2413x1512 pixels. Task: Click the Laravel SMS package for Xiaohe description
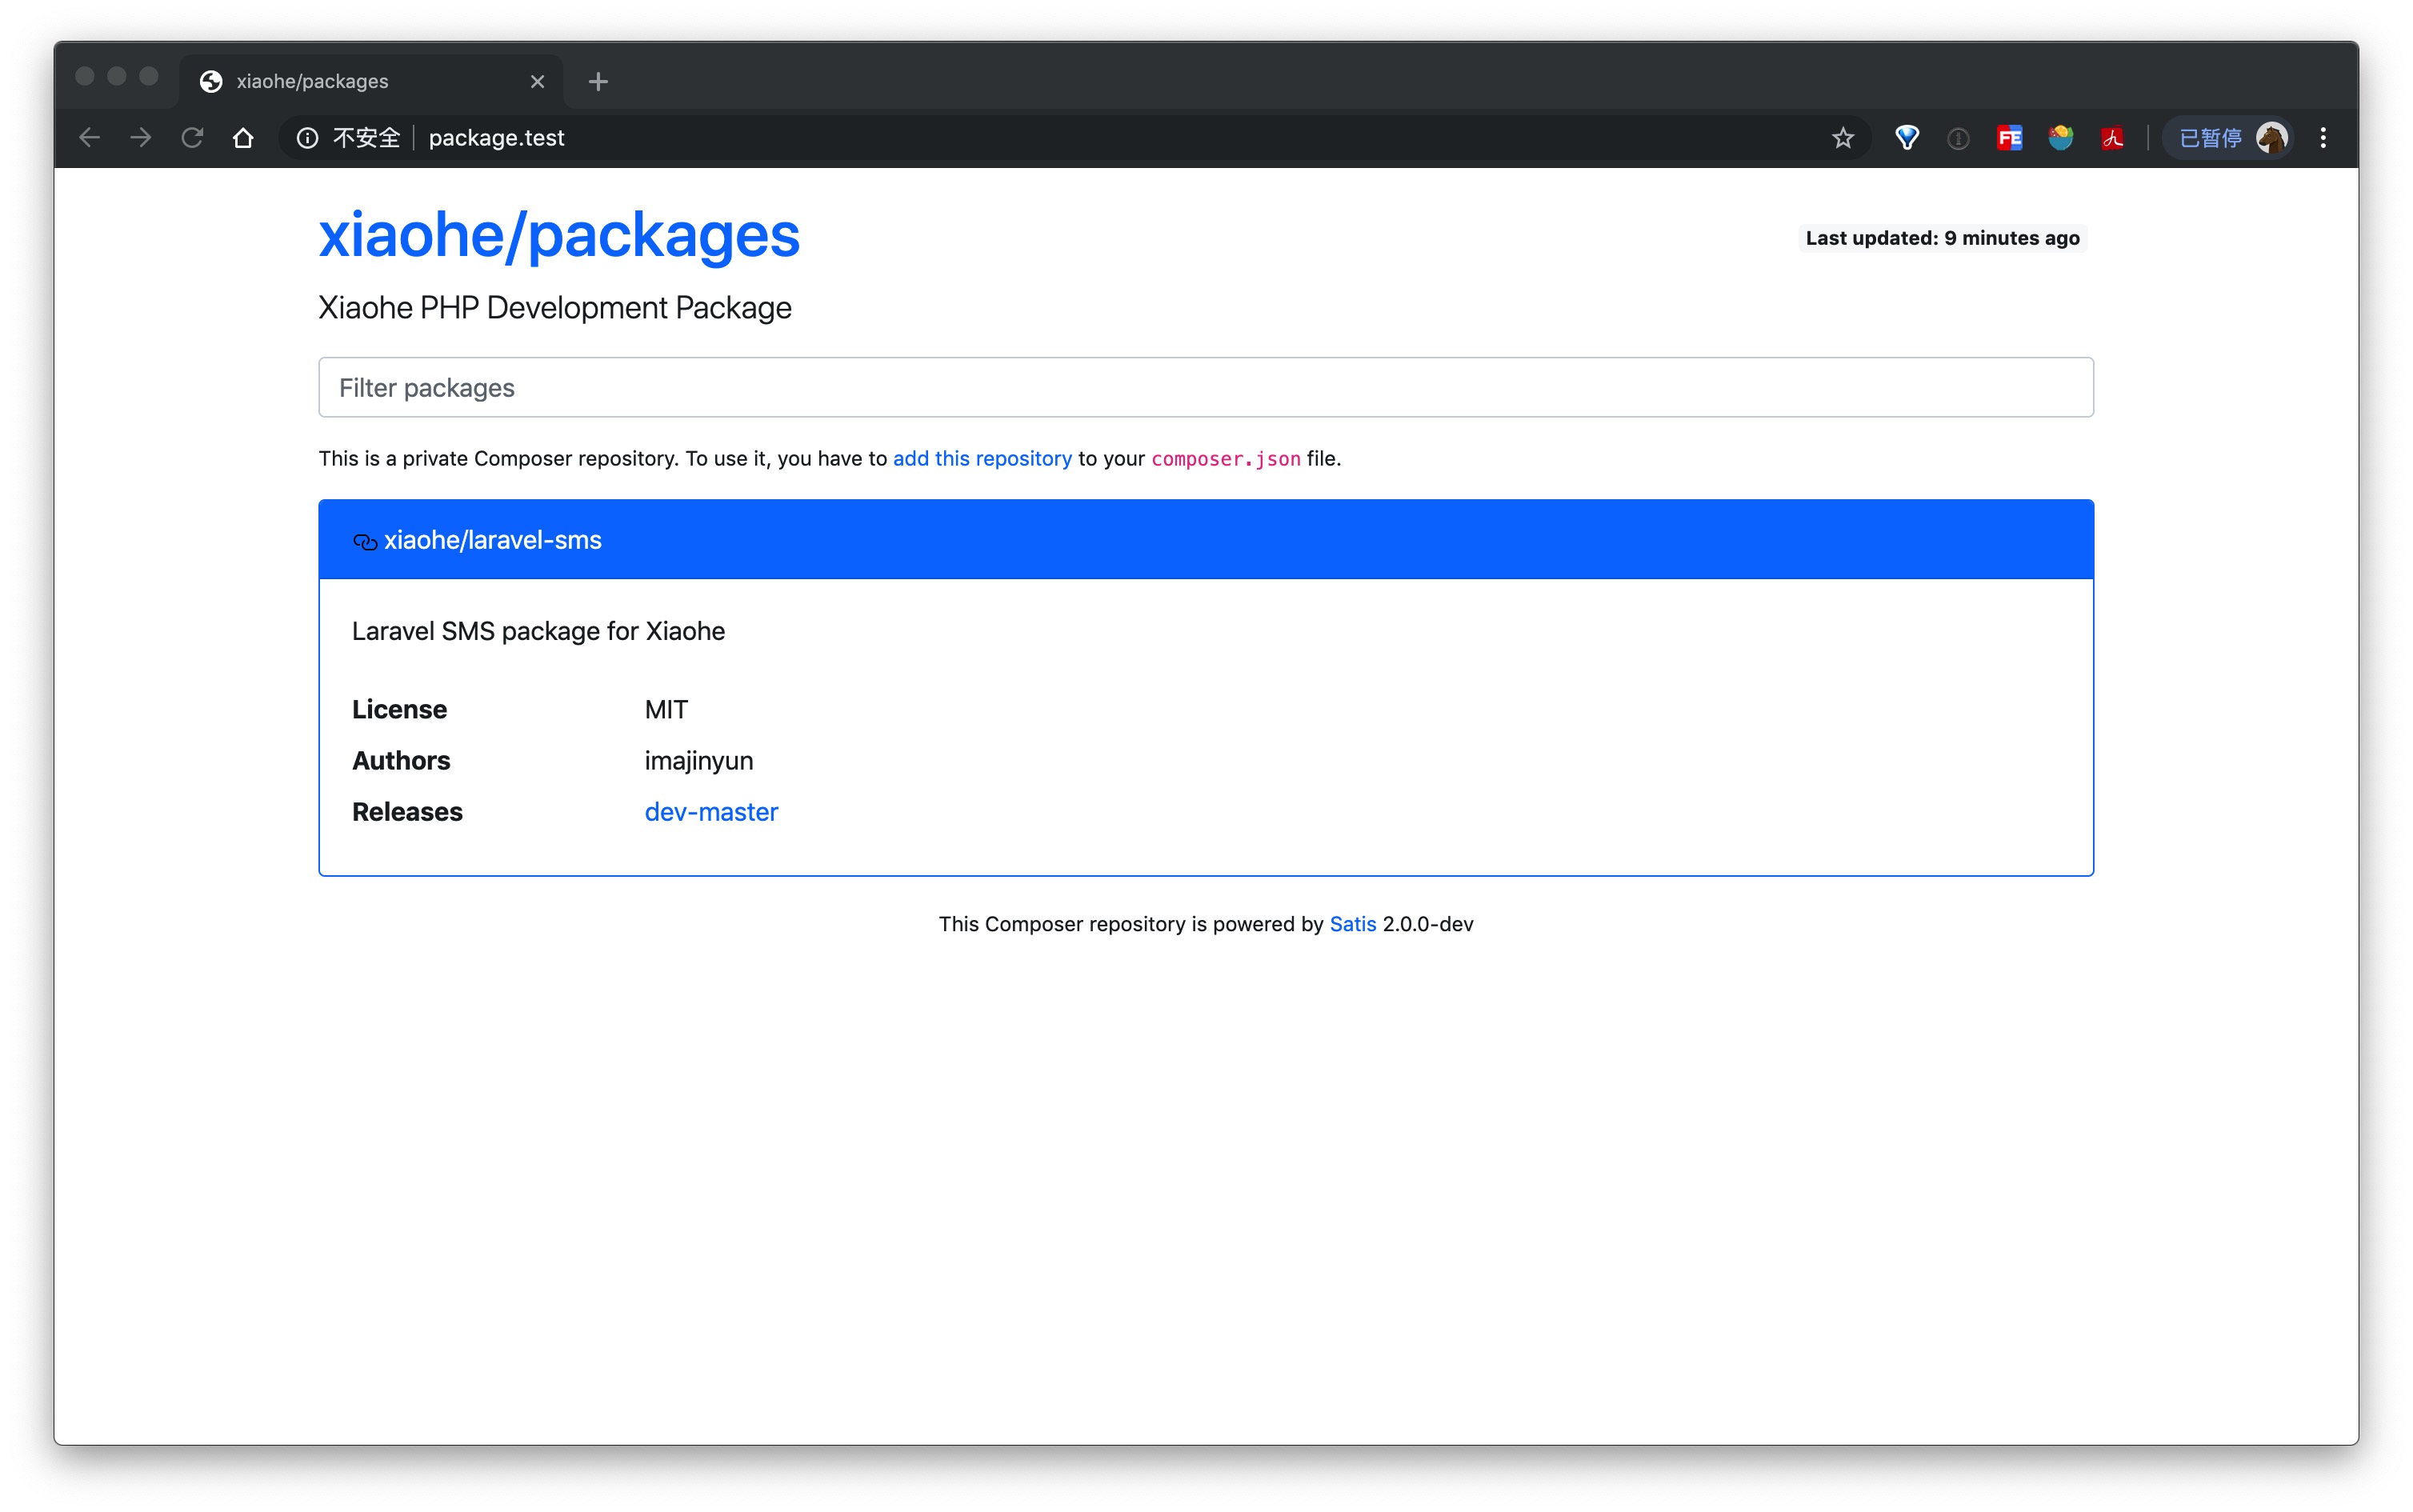538,631
